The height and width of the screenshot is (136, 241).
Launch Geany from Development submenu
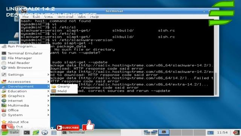point(64,87)
